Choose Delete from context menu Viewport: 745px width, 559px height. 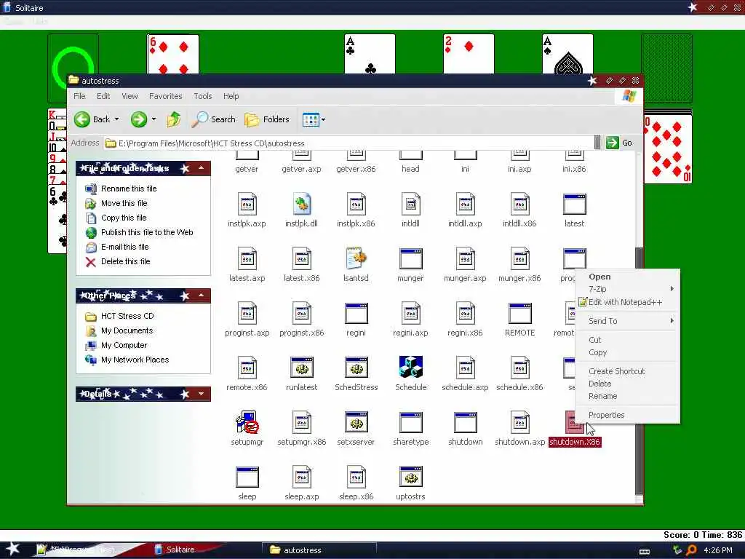[627, 384]
